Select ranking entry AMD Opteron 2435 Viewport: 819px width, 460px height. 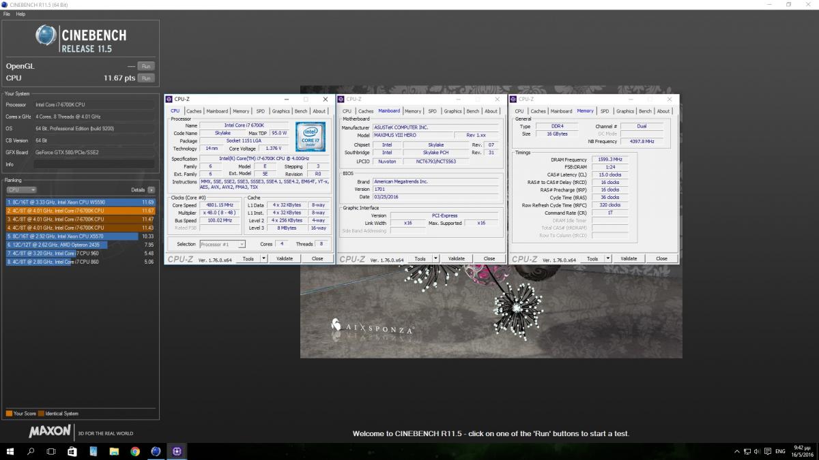[81, 244]
